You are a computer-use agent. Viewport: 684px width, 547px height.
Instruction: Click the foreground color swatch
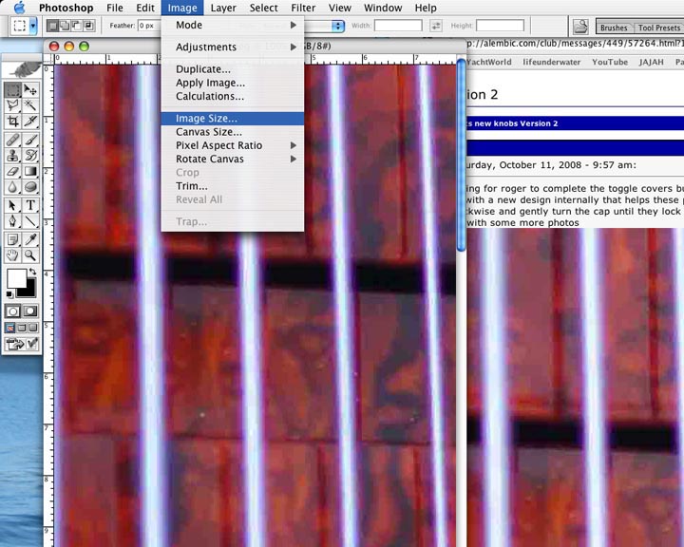pos(16,278)
